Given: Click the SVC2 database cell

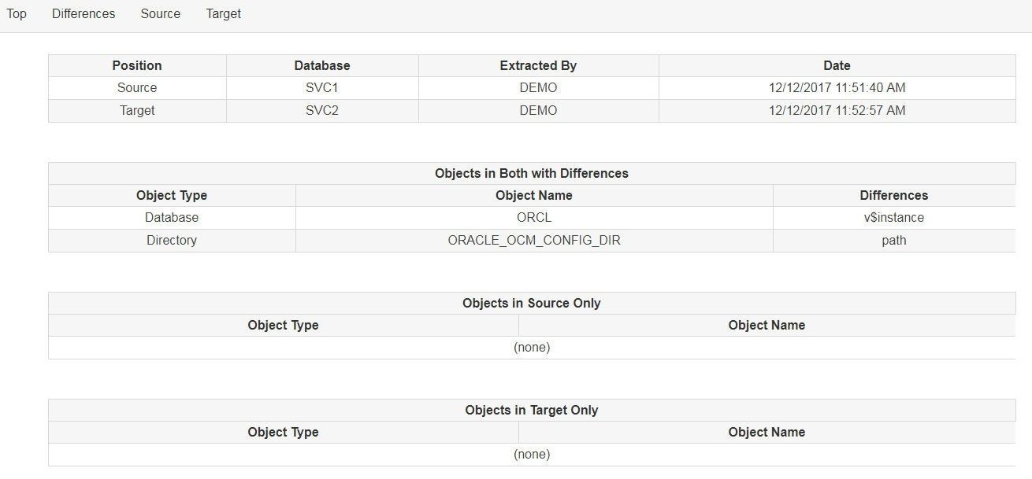Looking at the screenshot, I should pyautogui.click(x=322, y=111).
